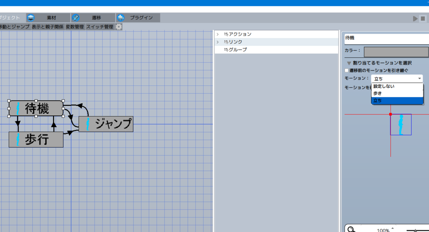Screen dimensions: 429x232
Task: Choose 設定しない from motion list
Action: point(397,86)
